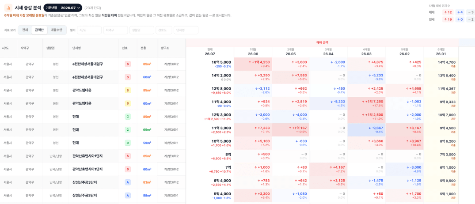
Task: Click the 매매 down-arrow 4 badge
Action: (460, 12)
